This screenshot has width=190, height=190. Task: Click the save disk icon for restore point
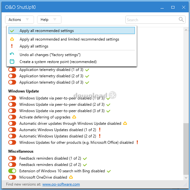tap(12, 61)
